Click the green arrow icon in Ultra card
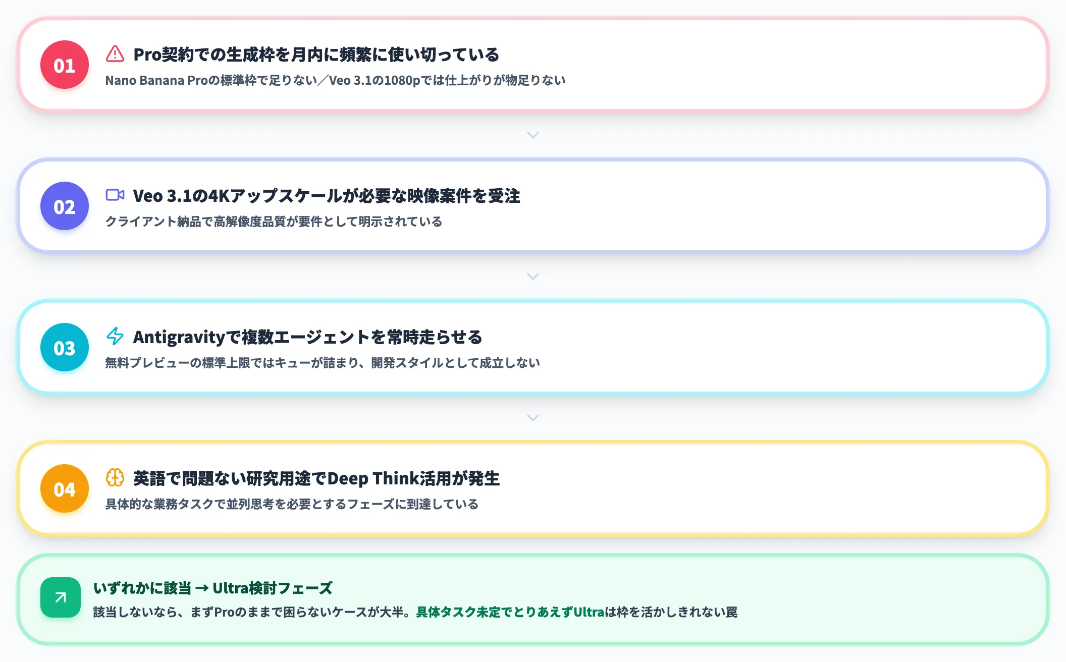The height and width of the screenshot is (662, 1066). coord(61,598)
